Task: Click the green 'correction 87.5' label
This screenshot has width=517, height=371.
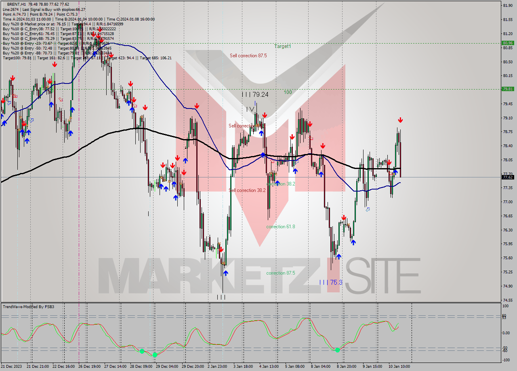Action: 281,273
